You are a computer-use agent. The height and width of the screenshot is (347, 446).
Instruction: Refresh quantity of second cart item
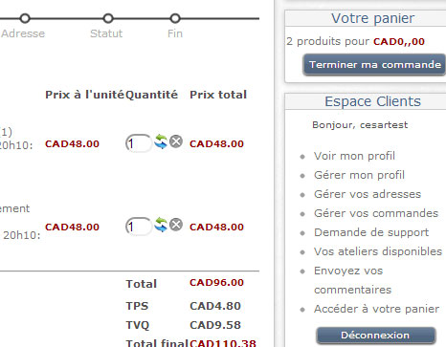coord(161,225)
